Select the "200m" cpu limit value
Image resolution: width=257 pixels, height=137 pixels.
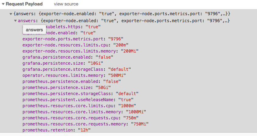pyautogui.click(x=121, y=45)
